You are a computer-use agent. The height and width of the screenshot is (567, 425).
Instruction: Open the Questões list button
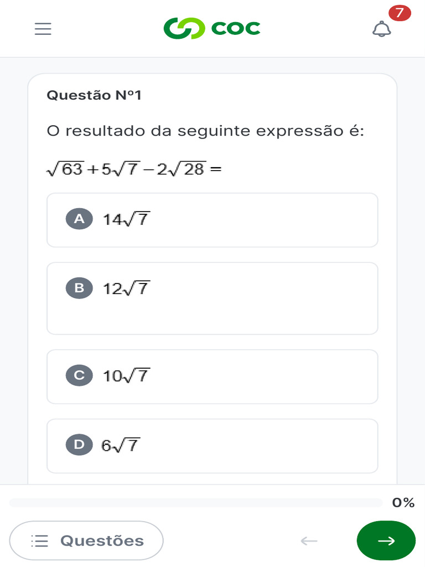(86, 540)
